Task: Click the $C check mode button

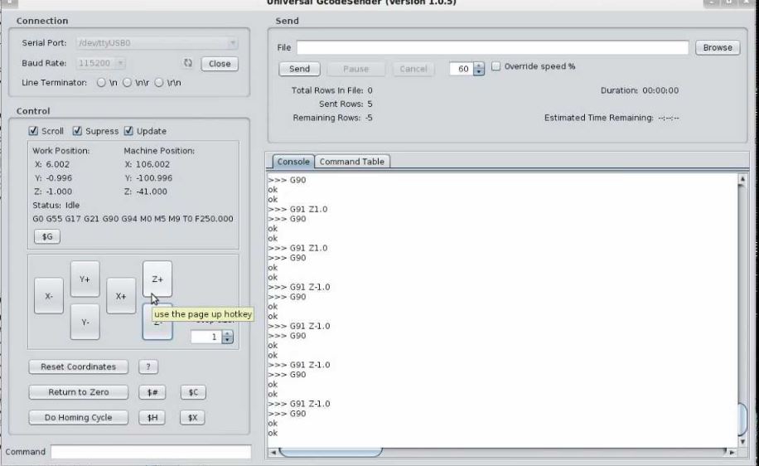Action: pyautogui.click(x=193, y=392)
